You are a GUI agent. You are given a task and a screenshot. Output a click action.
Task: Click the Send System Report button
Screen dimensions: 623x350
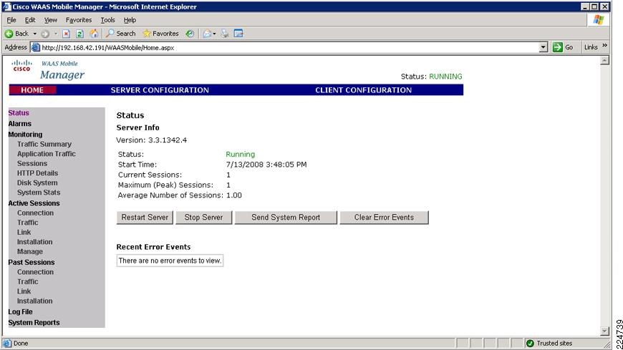tap(286, 218)
